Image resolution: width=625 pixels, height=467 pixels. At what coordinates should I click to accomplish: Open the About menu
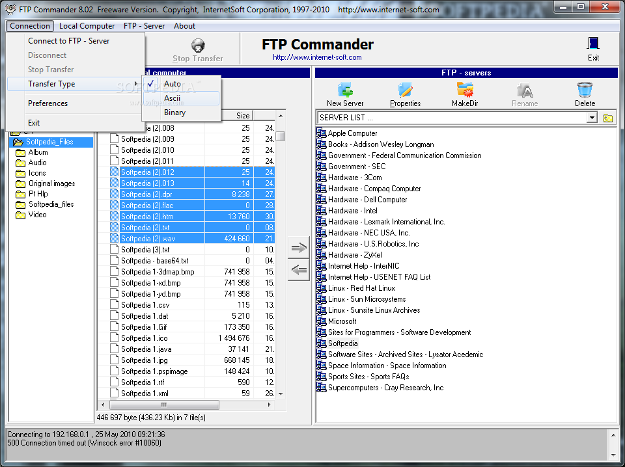(x=184, y=26)
